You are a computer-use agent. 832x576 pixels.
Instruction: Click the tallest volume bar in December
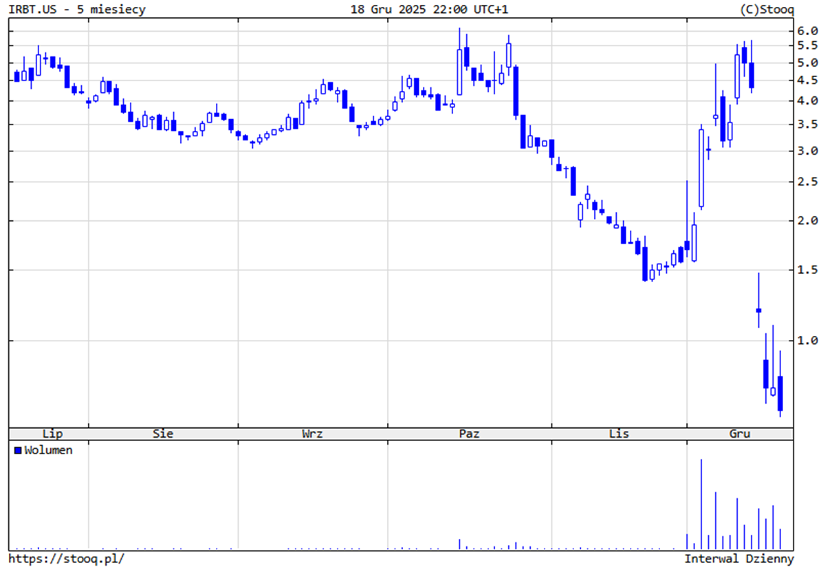coord(701,504)
